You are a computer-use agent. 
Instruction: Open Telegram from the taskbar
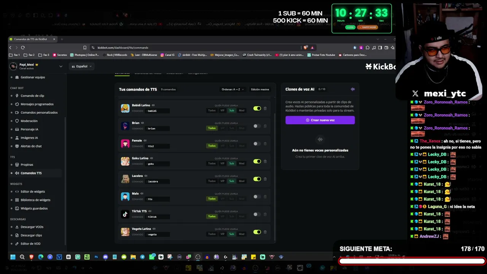coord(142,257)
